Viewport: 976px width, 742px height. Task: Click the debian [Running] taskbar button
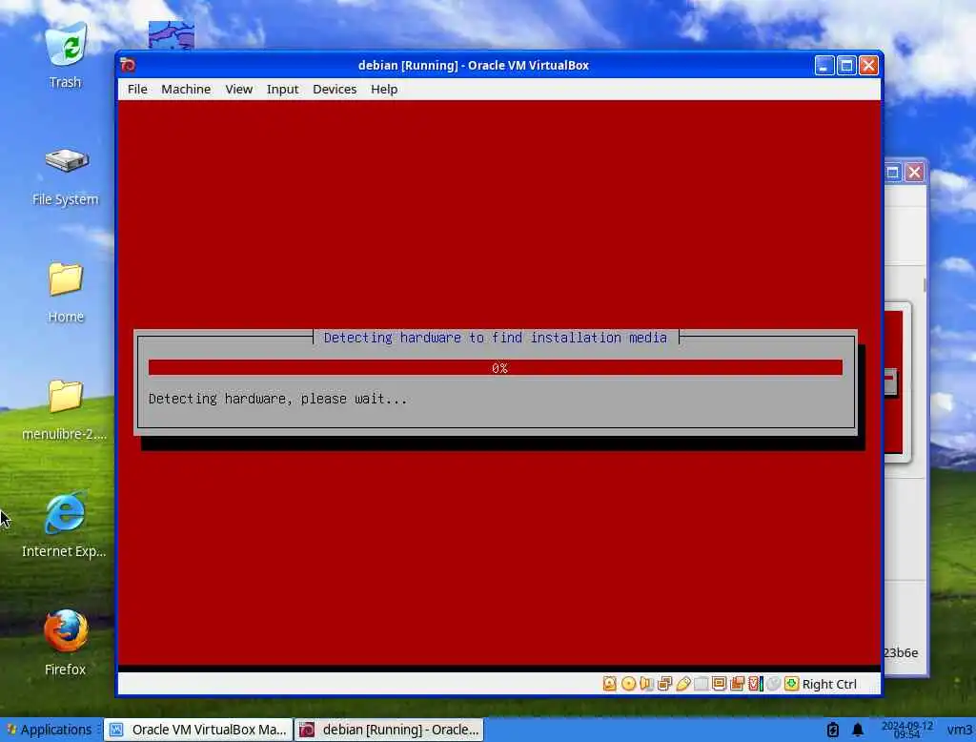coord(390,729)
